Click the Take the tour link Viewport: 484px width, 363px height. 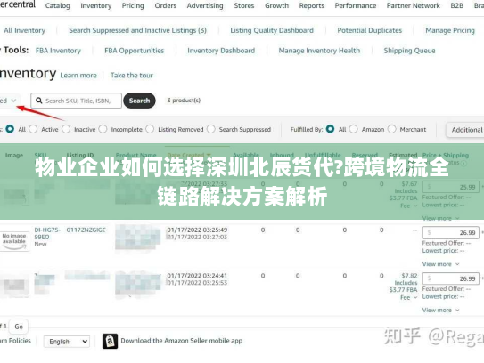(x=132, y=76)
